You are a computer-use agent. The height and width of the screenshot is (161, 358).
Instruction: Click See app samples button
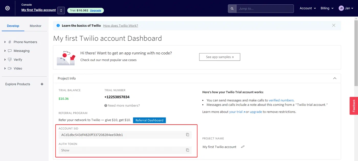(x=220, y=57)
